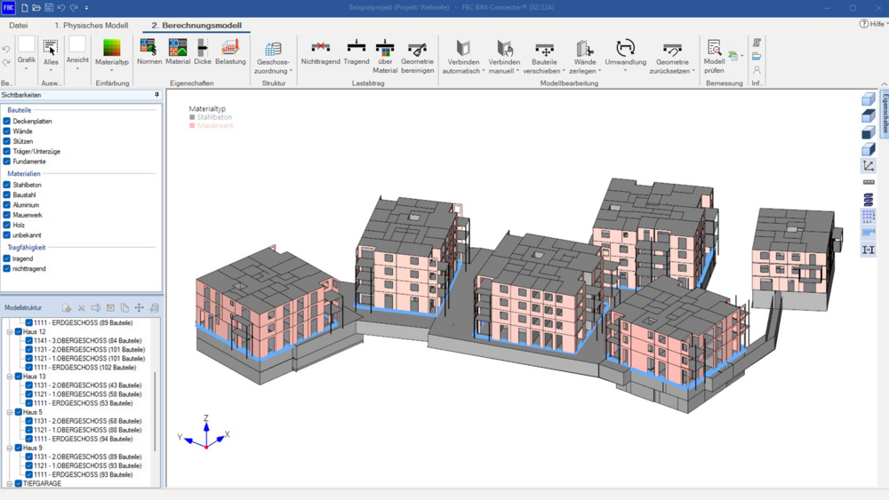Viewport: 889px width, 500px height.
Task: Disable the nichttragend checkbox
Action: (7, 268)
